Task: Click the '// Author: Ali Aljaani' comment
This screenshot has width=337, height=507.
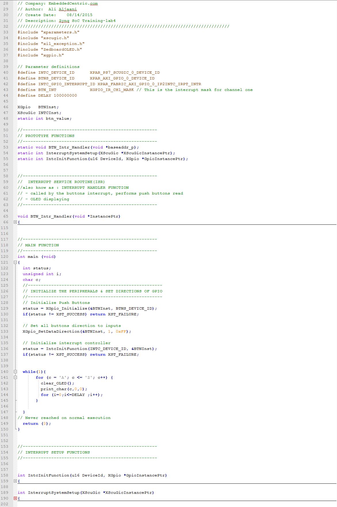Action: pyautogui.click(x=47, y=9)
